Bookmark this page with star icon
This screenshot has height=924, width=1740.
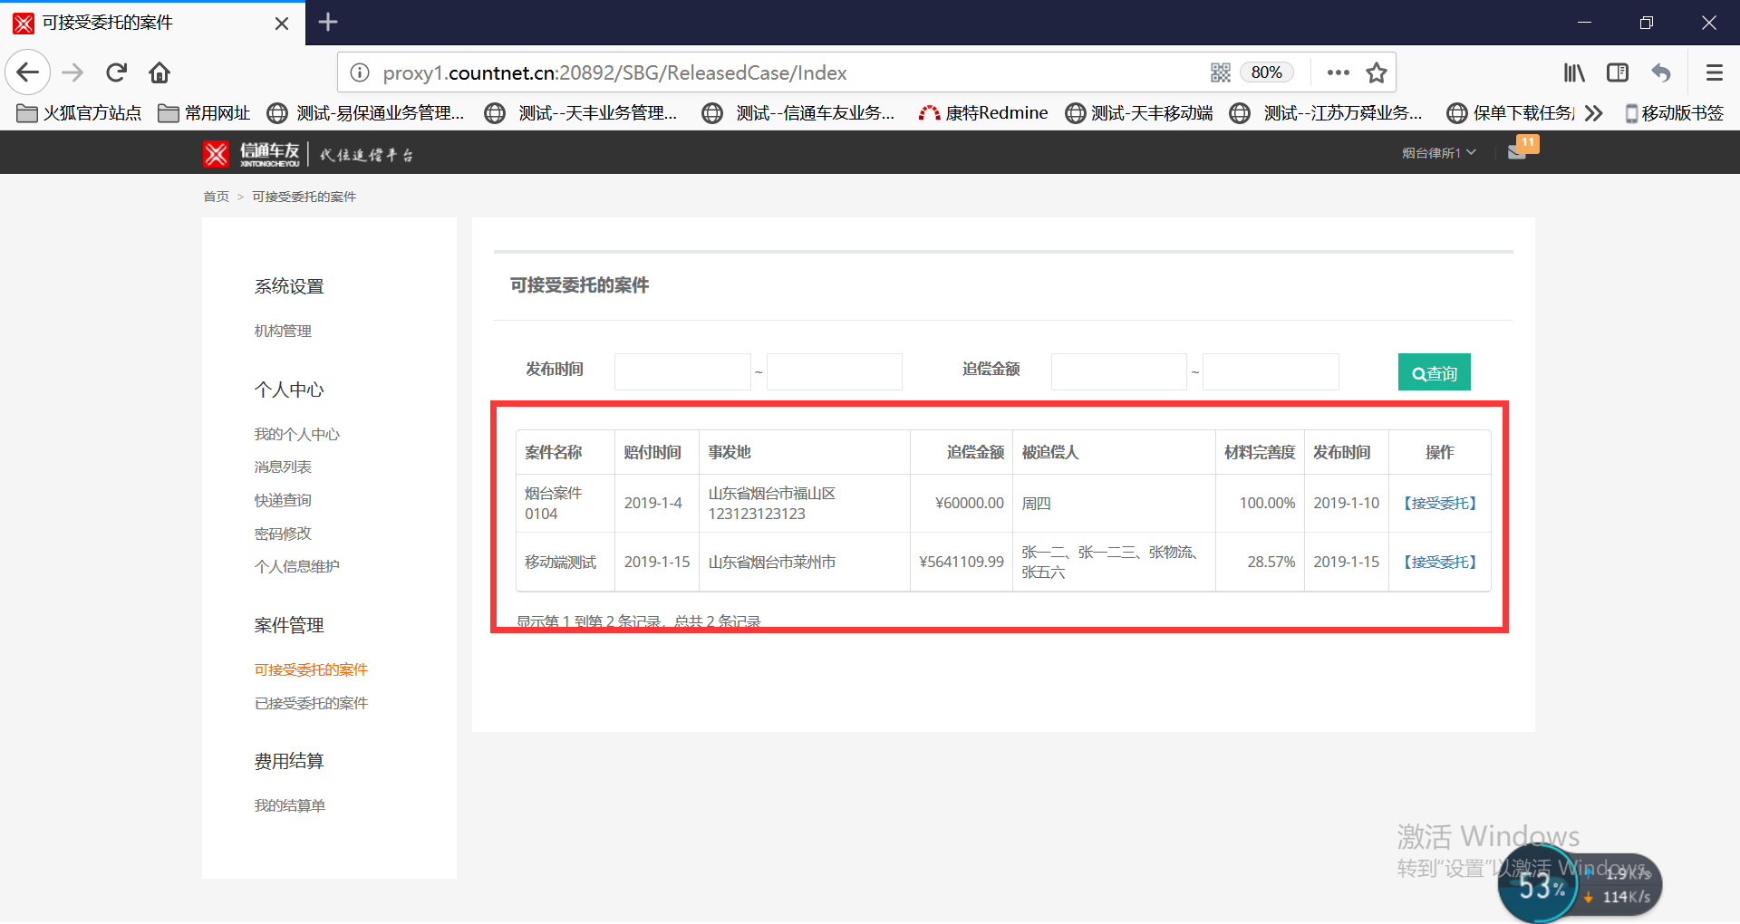(1377, 72)
